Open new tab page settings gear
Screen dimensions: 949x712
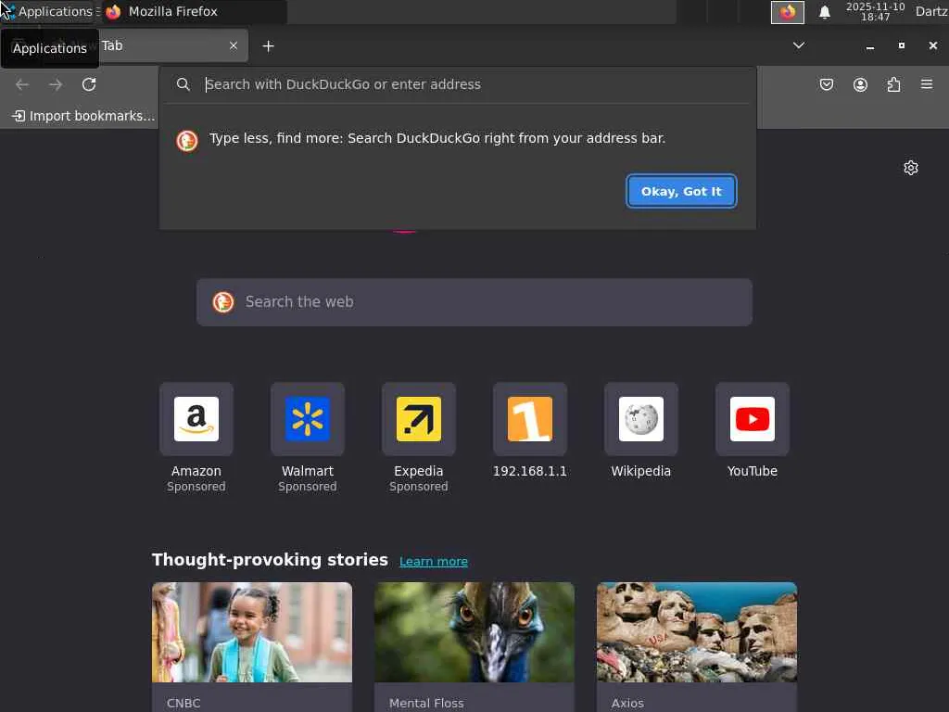(x=911, y=168)
